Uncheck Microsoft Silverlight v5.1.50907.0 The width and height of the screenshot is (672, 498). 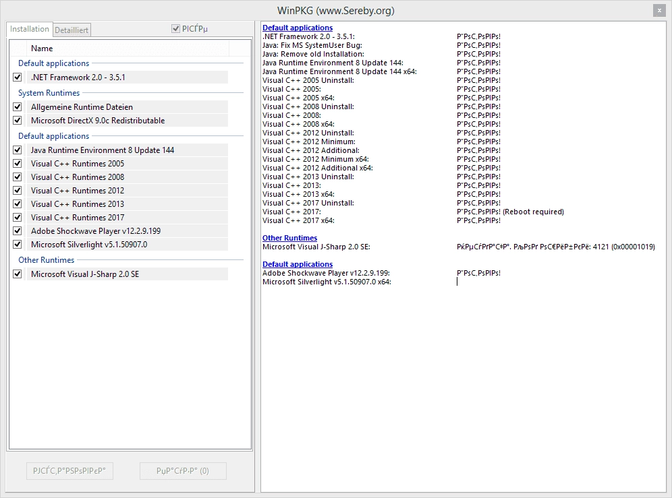coord(17,245)
